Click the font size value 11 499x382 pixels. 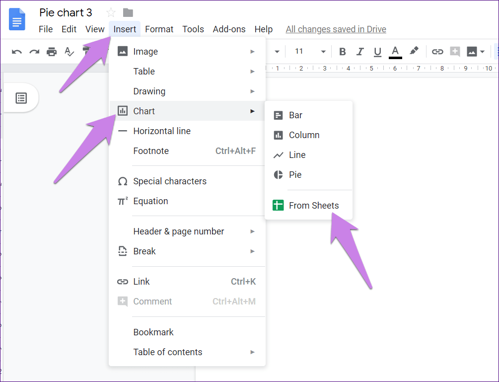coord(298,51)
